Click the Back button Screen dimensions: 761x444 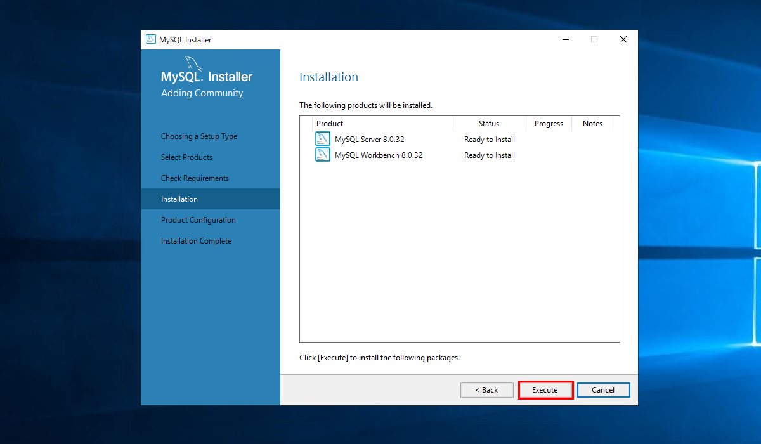click(487, 390)
